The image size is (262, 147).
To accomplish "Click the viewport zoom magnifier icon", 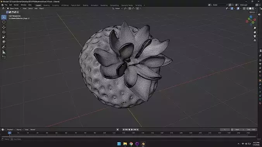I will coord(255,28).
